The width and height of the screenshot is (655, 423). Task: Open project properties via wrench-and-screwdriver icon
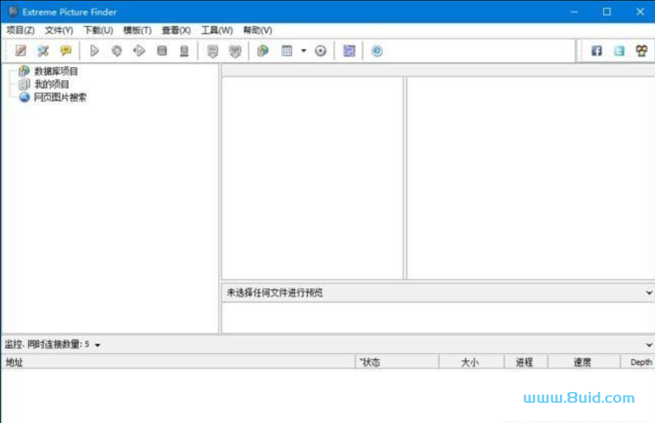[x=43, y=51]
